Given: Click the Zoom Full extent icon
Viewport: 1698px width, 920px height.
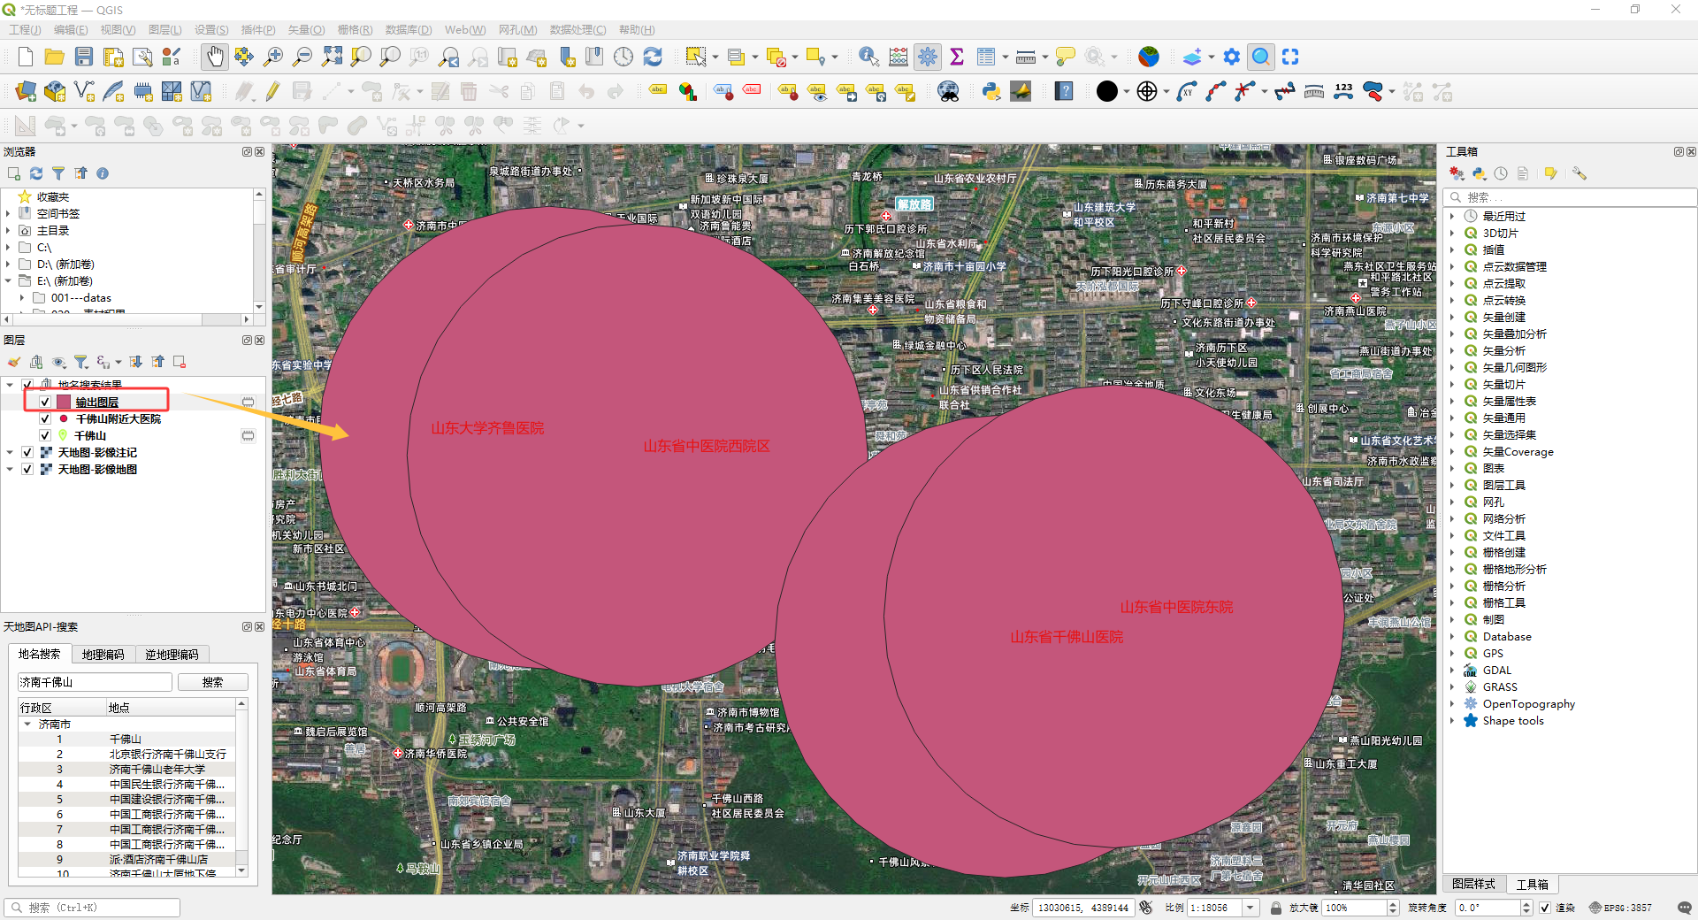Looking at the screenshot, I should click(x=332, y=57).
